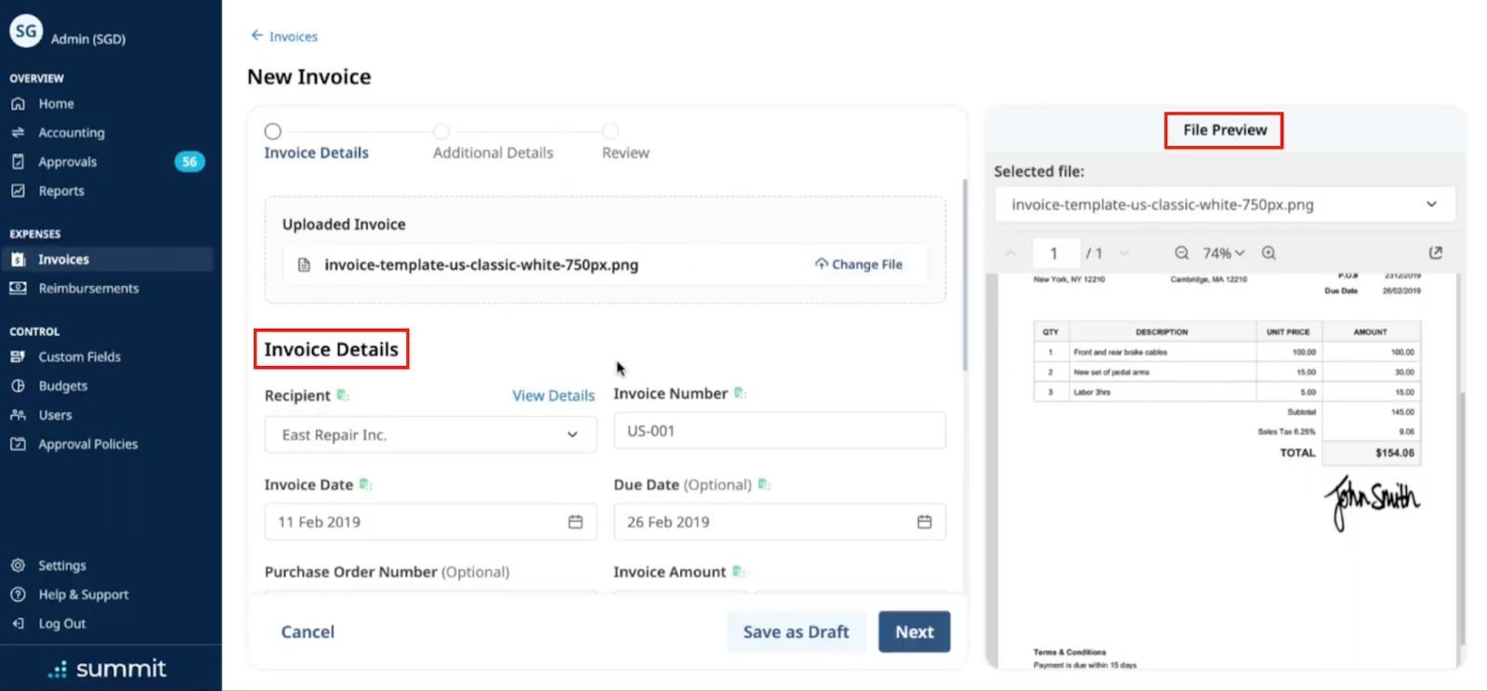Click the uploaded file name text

click(481, 265)
